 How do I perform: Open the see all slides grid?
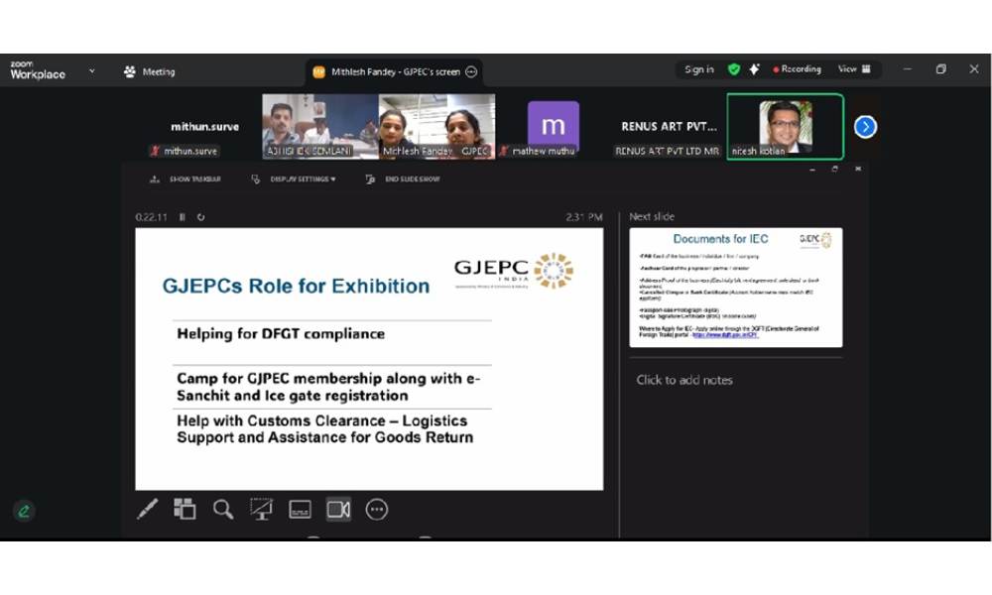coord(185,510)
